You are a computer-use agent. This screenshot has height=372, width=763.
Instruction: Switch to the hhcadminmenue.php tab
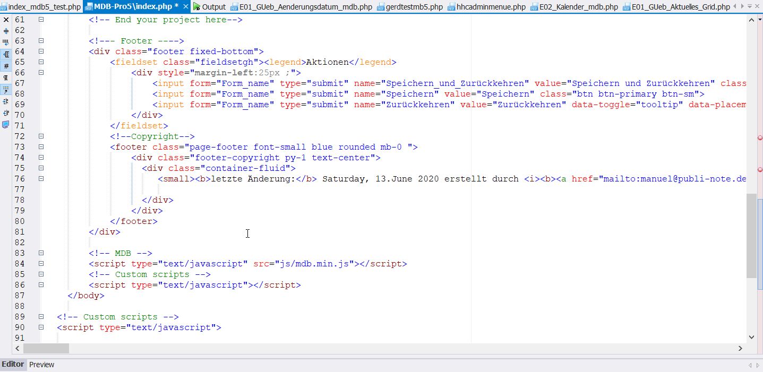[x=487, y=7]
